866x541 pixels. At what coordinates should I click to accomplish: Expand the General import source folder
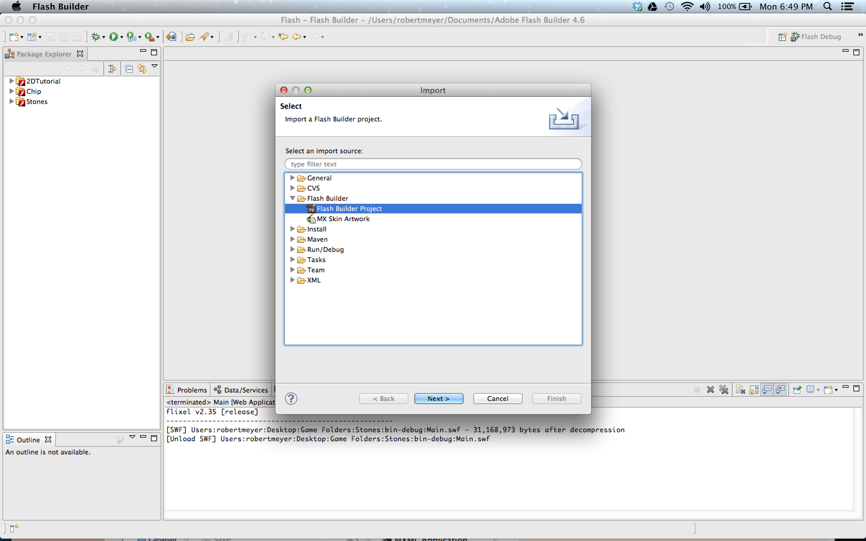pyautogui.click(x=292, y=178)
